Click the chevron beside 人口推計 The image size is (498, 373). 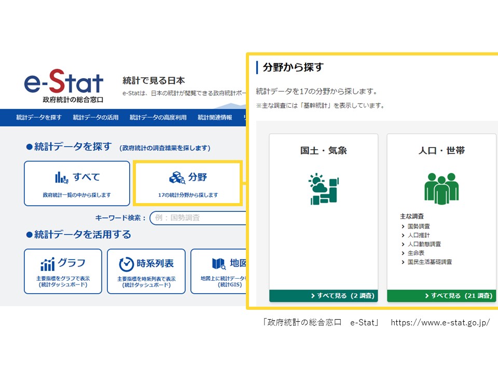pos(403,235)
